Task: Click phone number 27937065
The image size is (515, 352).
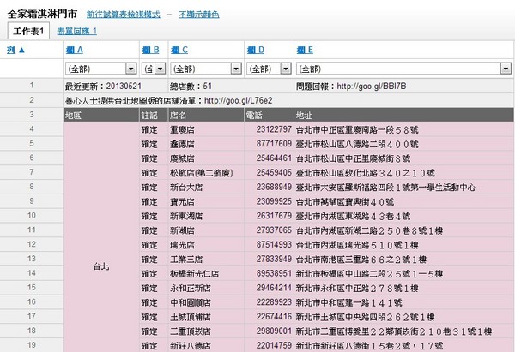Action: (x=274, y=230)
